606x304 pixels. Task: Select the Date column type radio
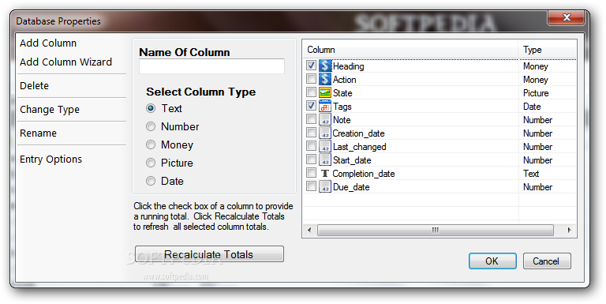(151, 181)
